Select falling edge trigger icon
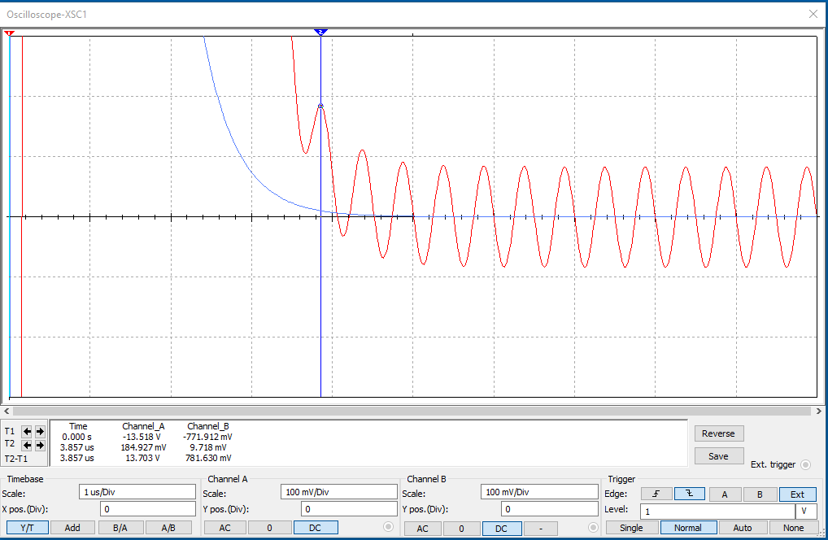 coord(689,494)
